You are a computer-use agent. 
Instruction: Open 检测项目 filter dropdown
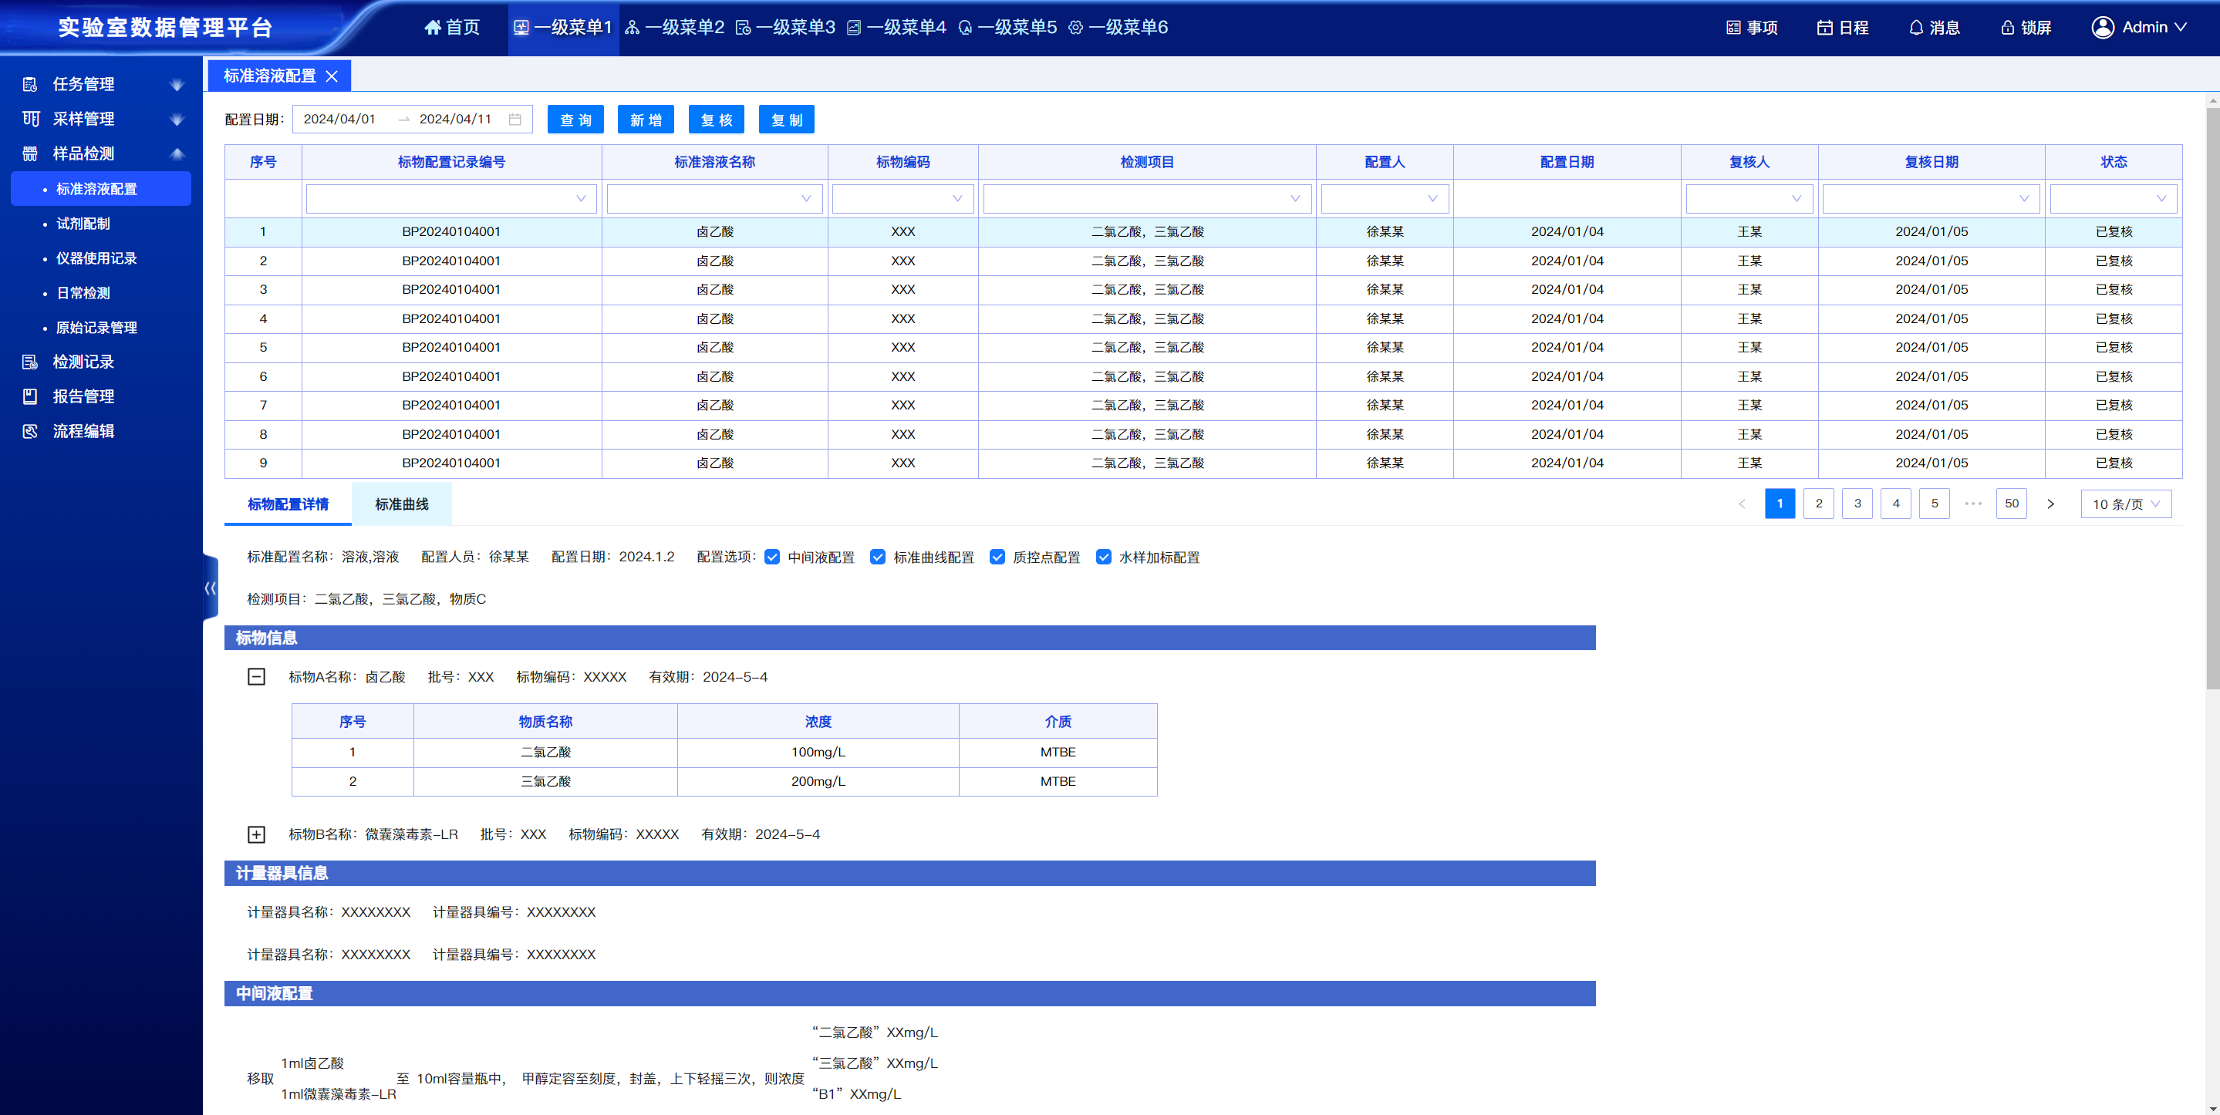1147,199
